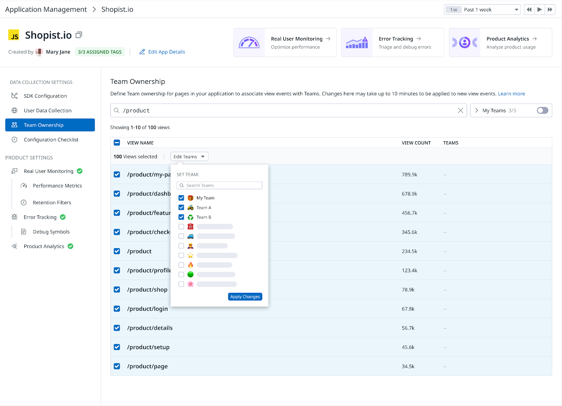
Task: Click the Search Teams input field
Action: pyautogui.click(x=219, y=185)
